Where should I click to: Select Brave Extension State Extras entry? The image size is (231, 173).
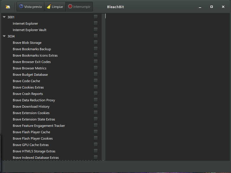tap(34, 119)
